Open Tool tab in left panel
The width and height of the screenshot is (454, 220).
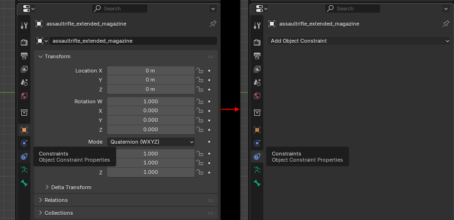[x=24, y=26]
